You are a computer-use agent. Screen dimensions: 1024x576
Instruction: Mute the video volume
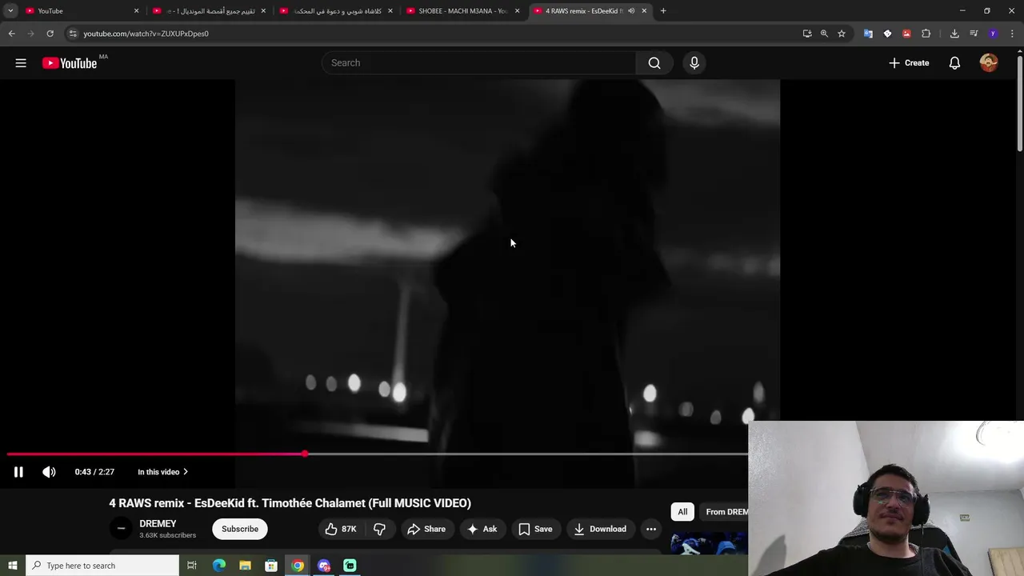click(49, 472)
